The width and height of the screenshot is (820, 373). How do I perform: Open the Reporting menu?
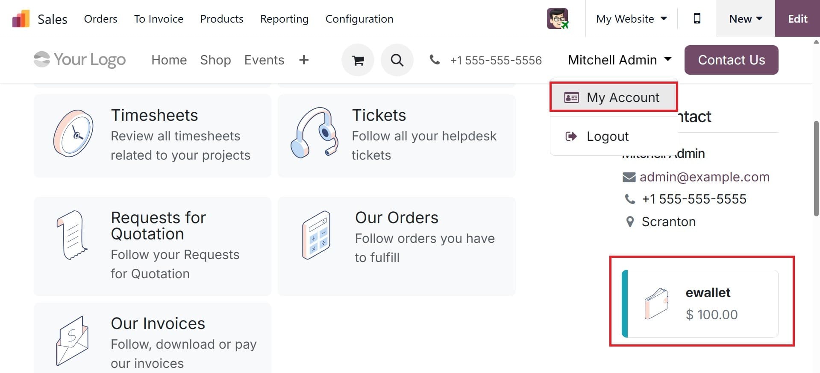click(284, 19)
